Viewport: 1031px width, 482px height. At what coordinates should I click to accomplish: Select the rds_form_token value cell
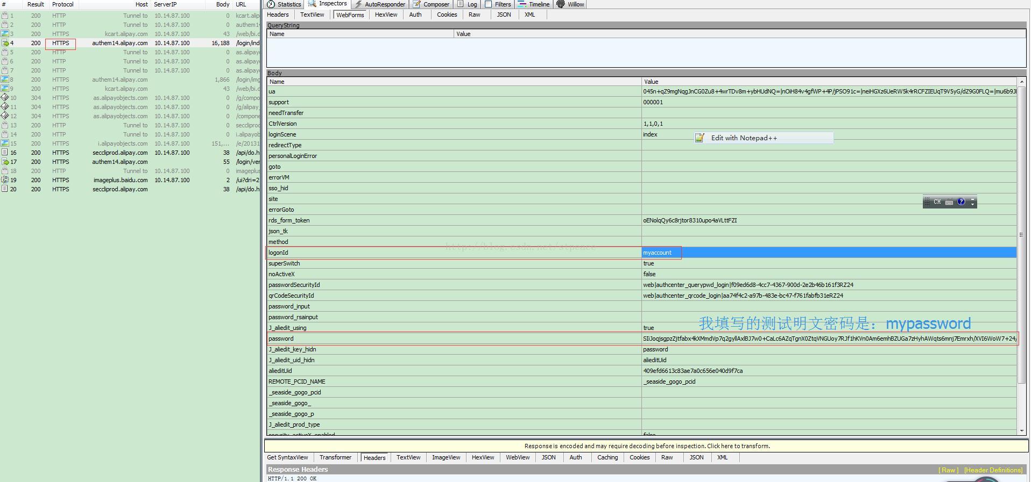[829, 220]
